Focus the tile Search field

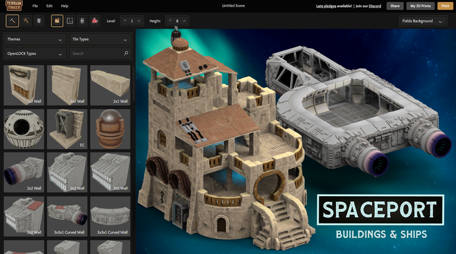(x=100, y=53)
